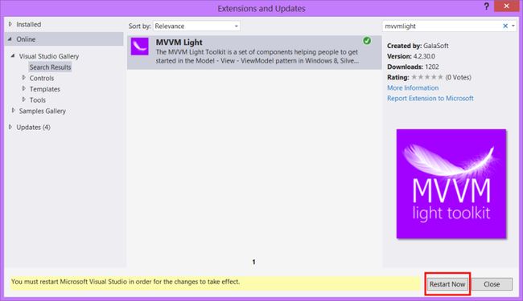Expand the Updates (4) arrow
Image resolution: width=523 pixels, height=301 pixels.
pos(10,127)
